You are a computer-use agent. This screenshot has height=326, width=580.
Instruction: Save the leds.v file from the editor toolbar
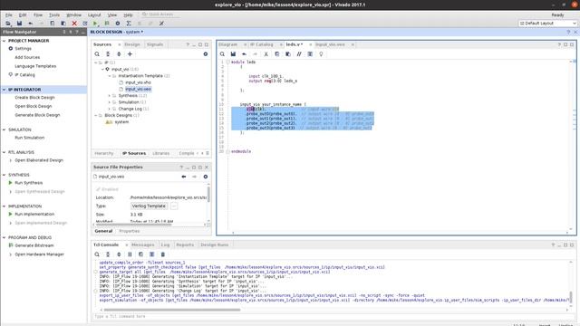pos(233,54)
